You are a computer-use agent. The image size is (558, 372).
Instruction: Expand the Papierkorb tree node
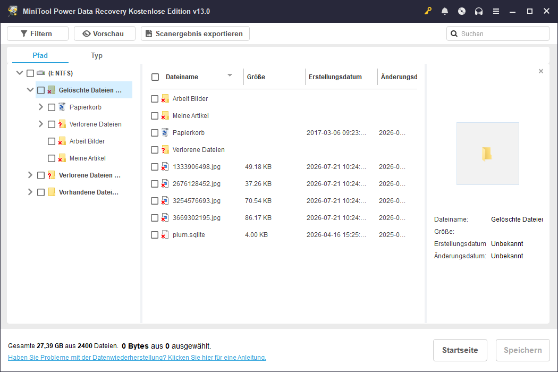pyautogui.click(x=40, y=107)
